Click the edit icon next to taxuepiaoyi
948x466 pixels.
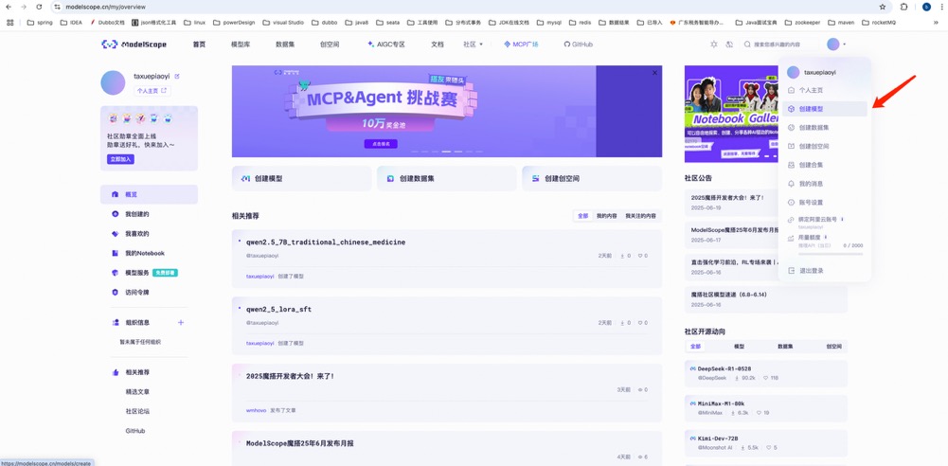[x=177, y=76]
